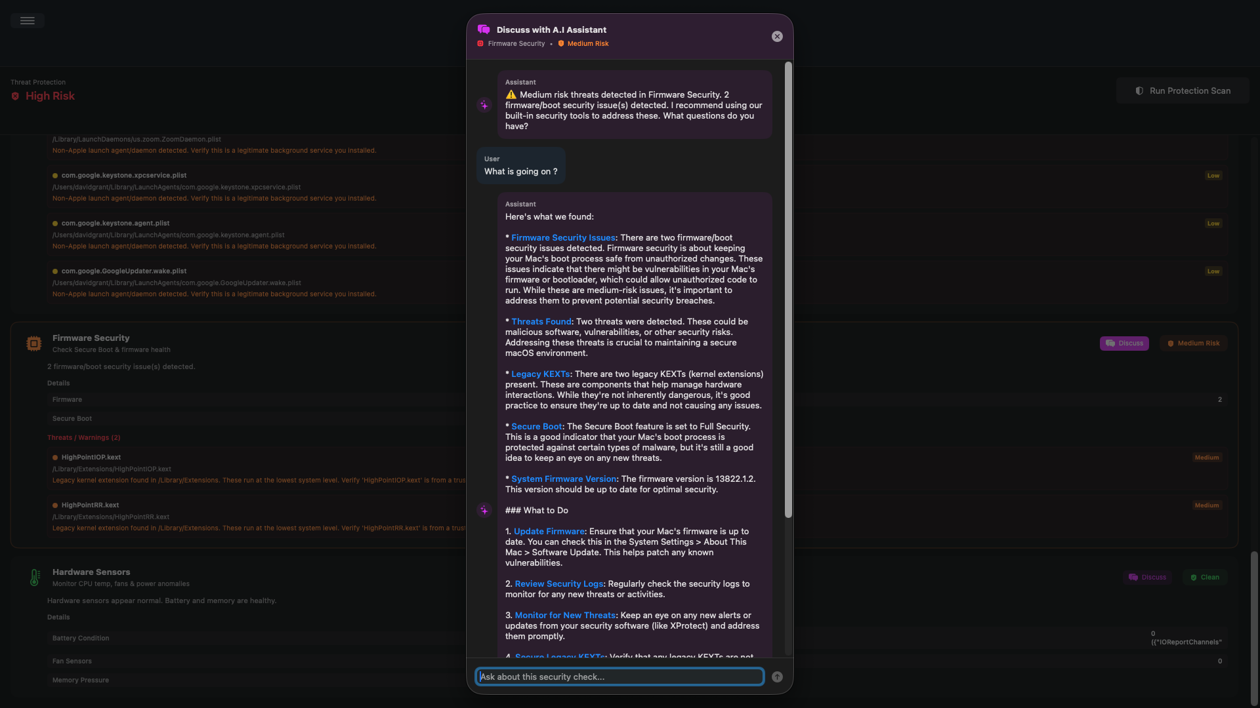This screenshot has width=1260, height=708.
Task: Open the hamburger navigation menu
Action: point(27,20)
